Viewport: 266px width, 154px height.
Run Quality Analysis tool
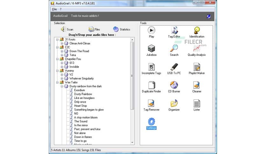[x=197, y=50]
